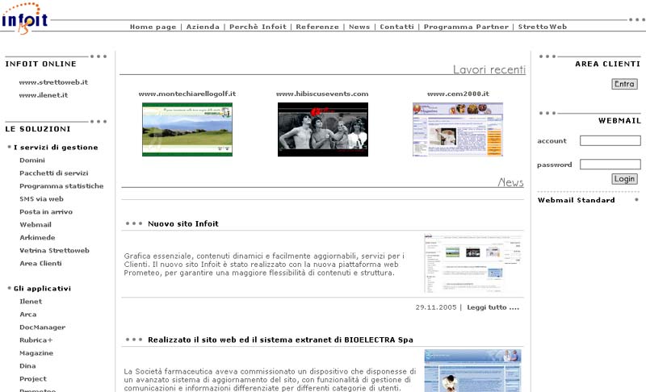The width and height of the screenshot is (646, 392).
Task: Open Programma Partner menu item
Action: tap(466, 27)
